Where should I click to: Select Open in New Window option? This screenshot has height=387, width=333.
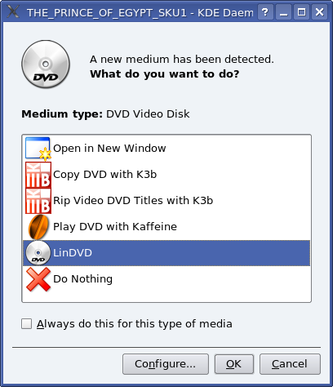tap(166, 149)
